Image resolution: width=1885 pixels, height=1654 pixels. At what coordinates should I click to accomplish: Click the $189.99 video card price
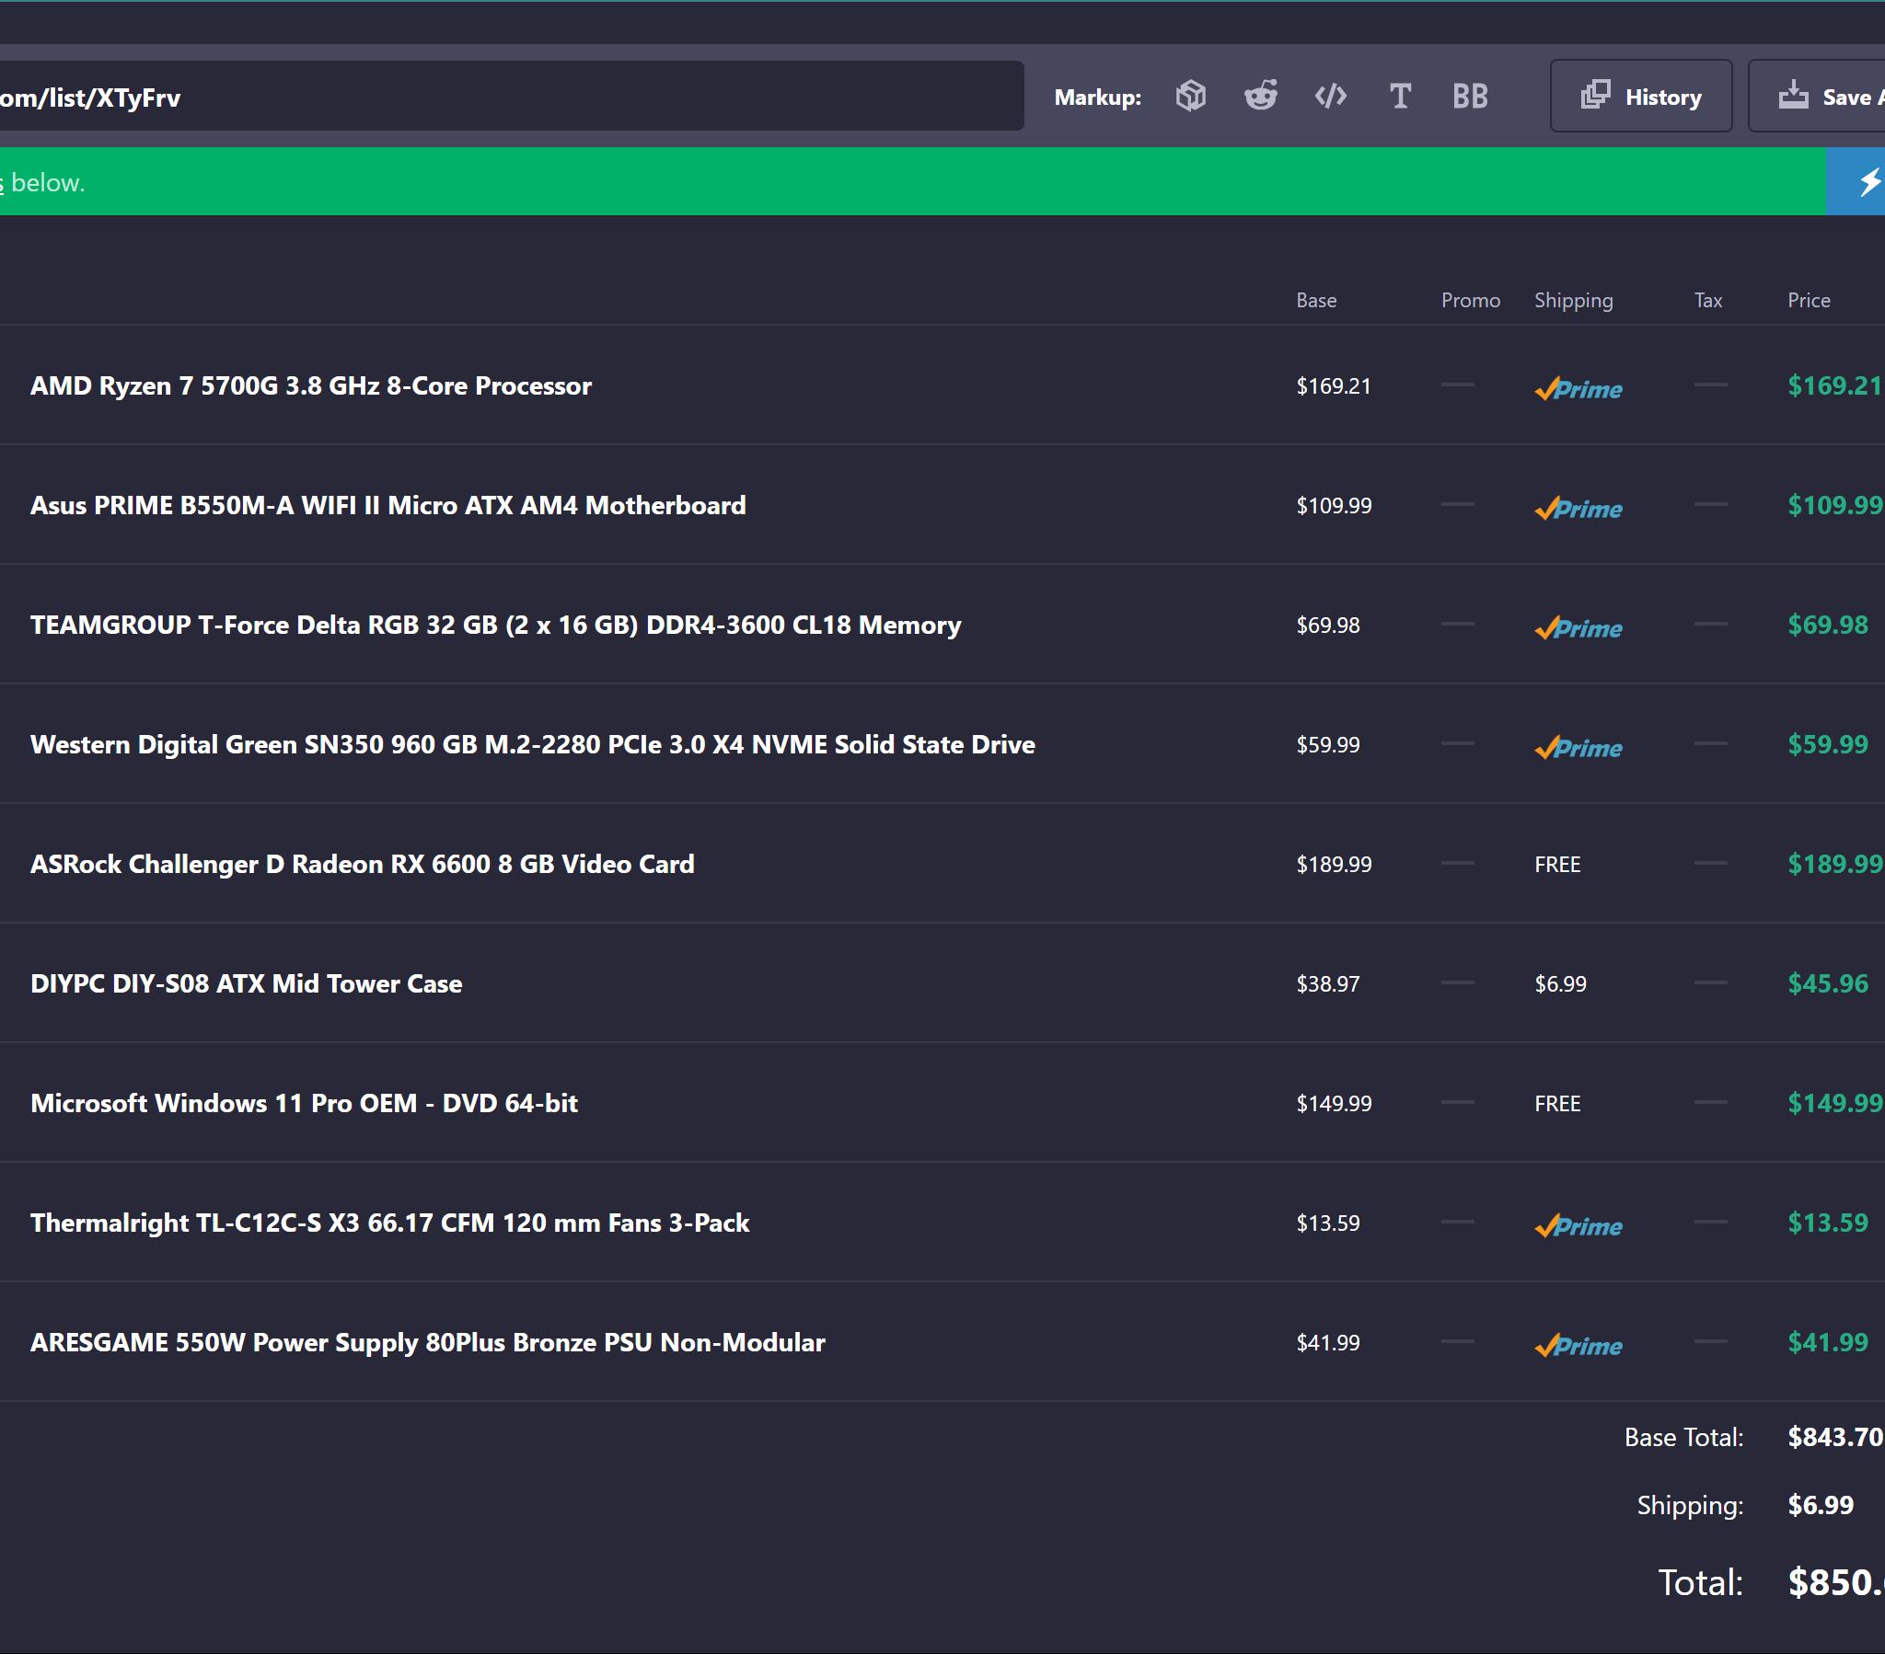pyautogui.click(x=1834, y=864)
